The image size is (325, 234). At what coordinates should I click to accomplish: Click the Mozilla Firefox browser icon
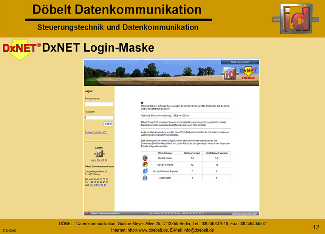point(145,158)
